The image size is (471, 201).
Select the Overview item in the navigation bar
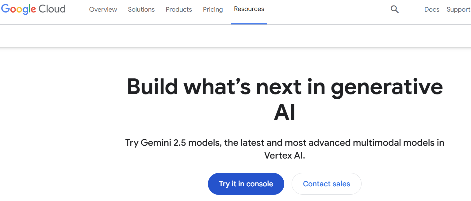[103, 9]
